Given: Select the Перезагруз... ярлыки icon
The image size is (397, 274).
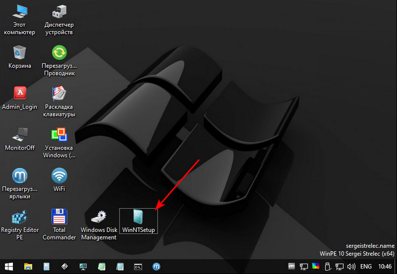Looking at the screenshot, I should tap(20, 183).
